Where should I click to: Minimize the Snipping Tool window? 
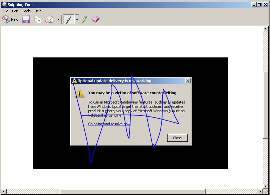click(254, 5)
